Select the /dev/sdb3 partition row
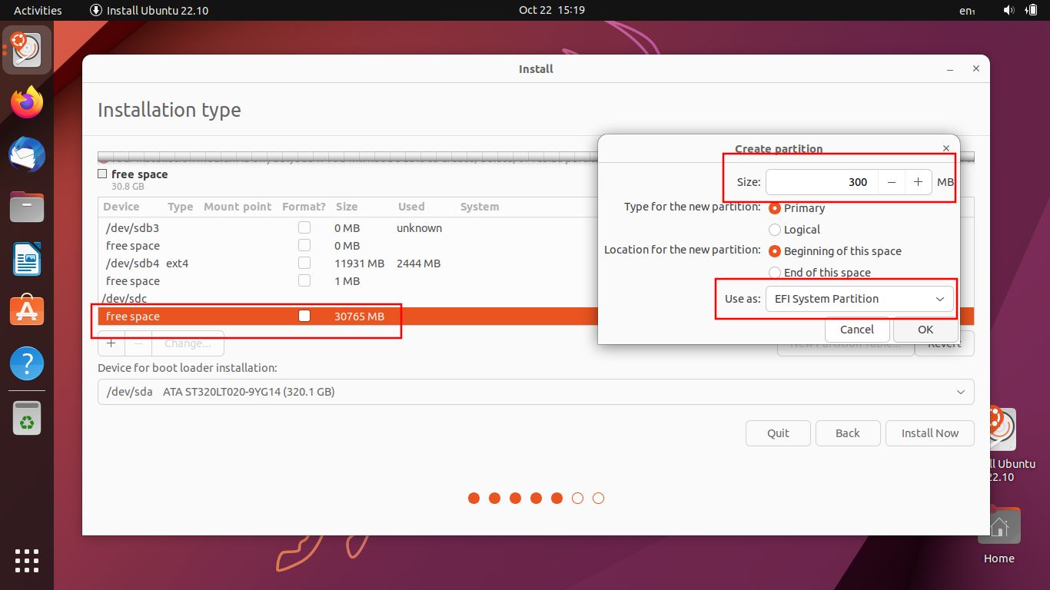1050x590 pixels. 349,228
